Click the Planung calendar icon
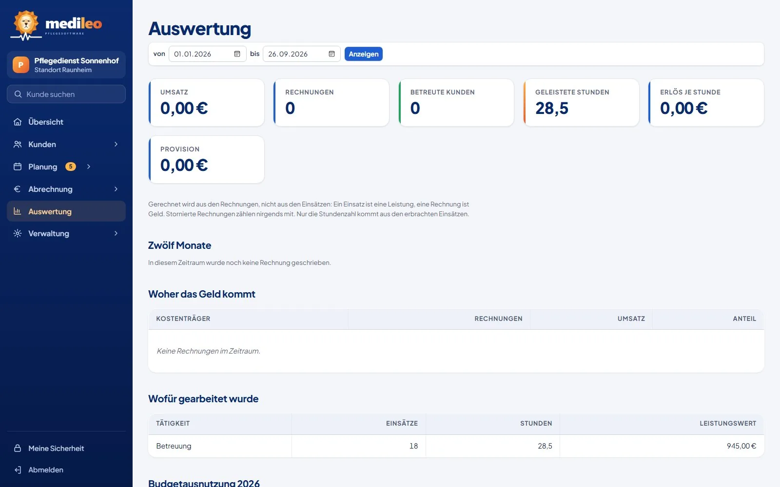This screenshot has height=487, width=780. [18, 167]
